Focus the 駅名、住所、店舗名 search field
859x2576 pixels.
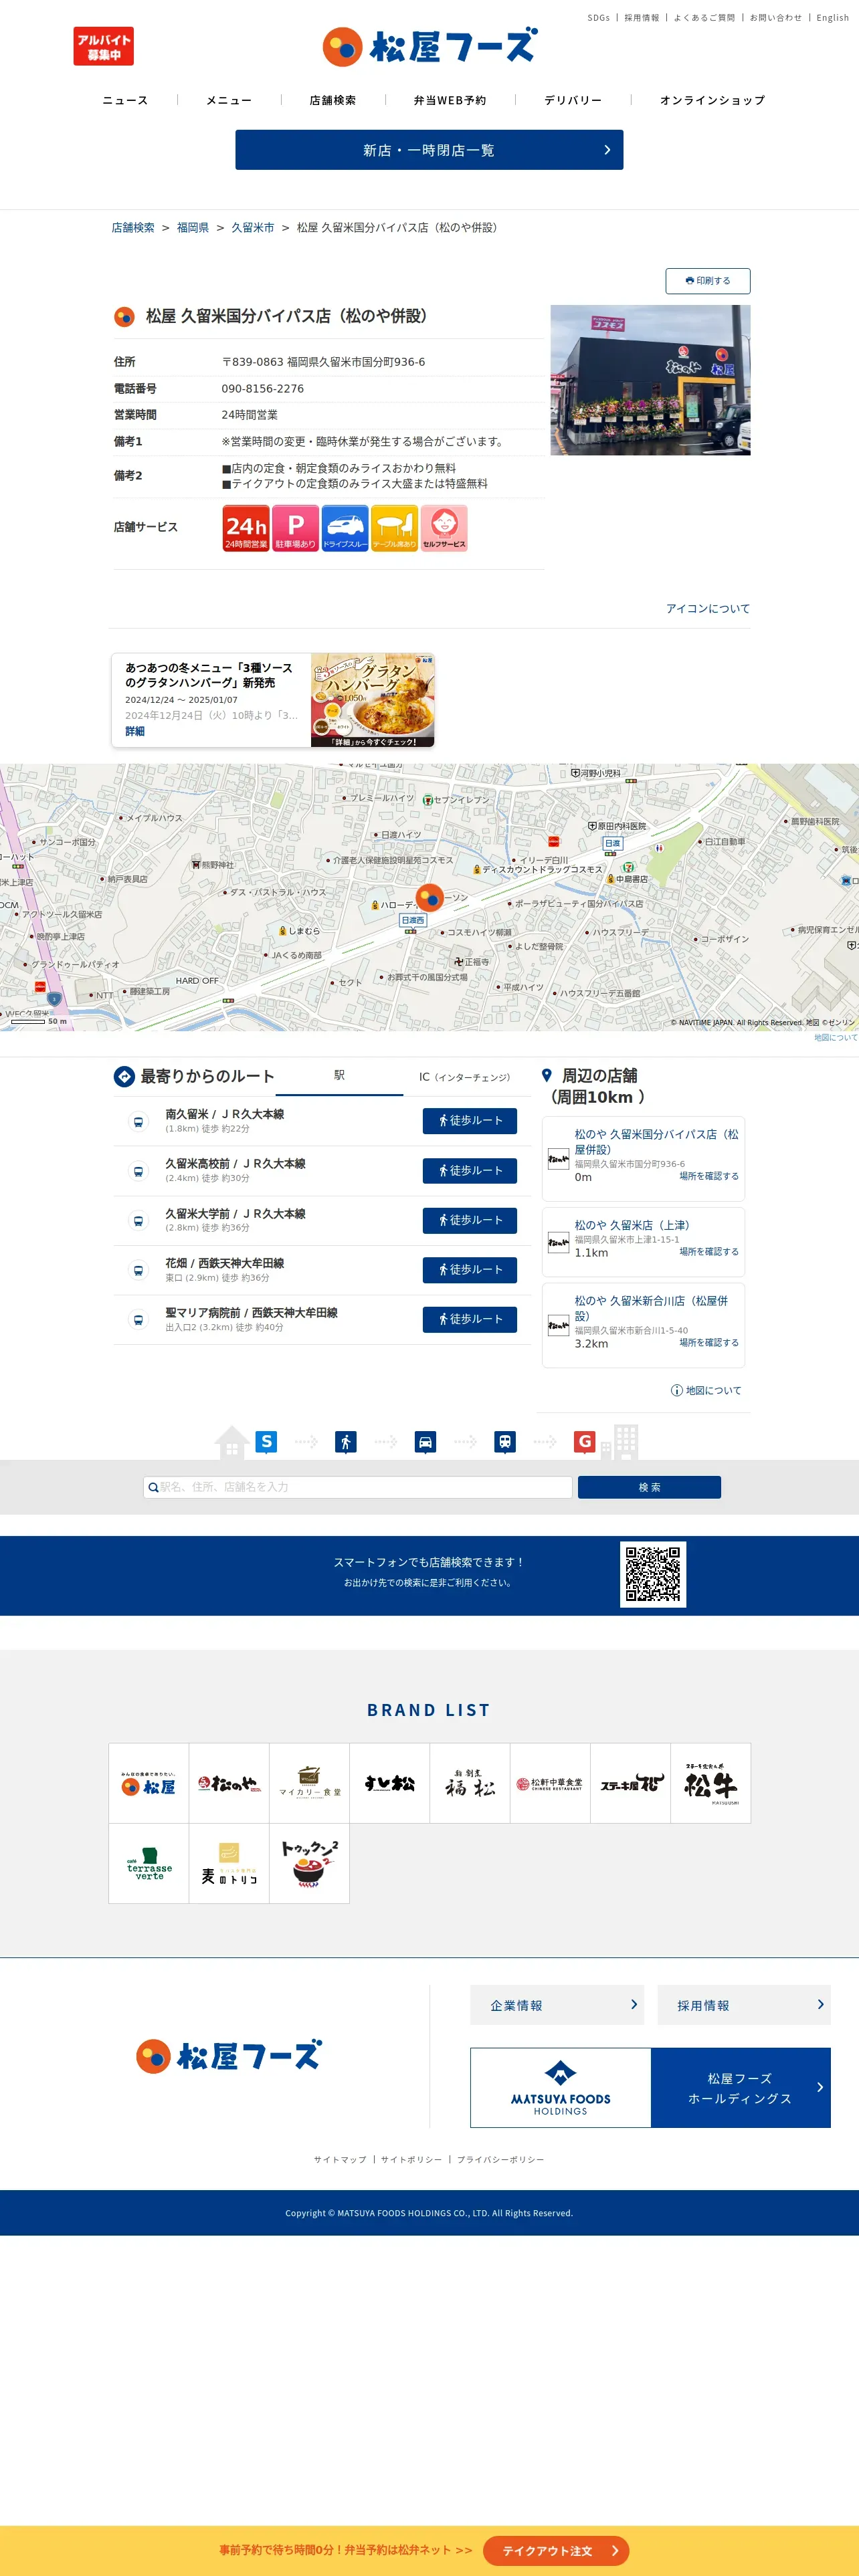(x=357, y=1487)
